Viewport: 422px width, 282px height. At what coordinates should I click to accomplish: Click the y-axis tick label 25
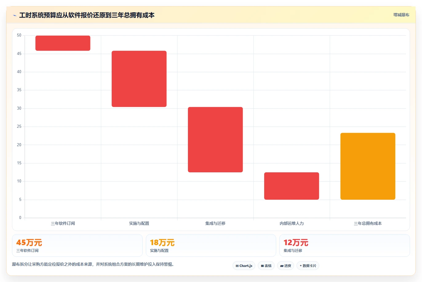click(x=19, y=127)
